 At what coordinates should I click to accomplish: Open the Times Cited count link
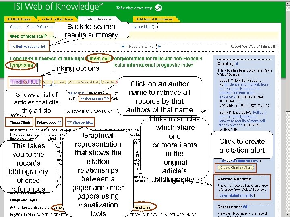pyautogui.click(x=32, y=123)
